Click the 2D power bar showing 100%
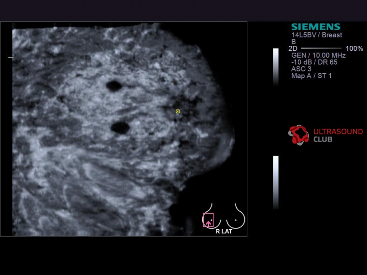The width and height of the screenshot is (367, 275). [321, 49]
